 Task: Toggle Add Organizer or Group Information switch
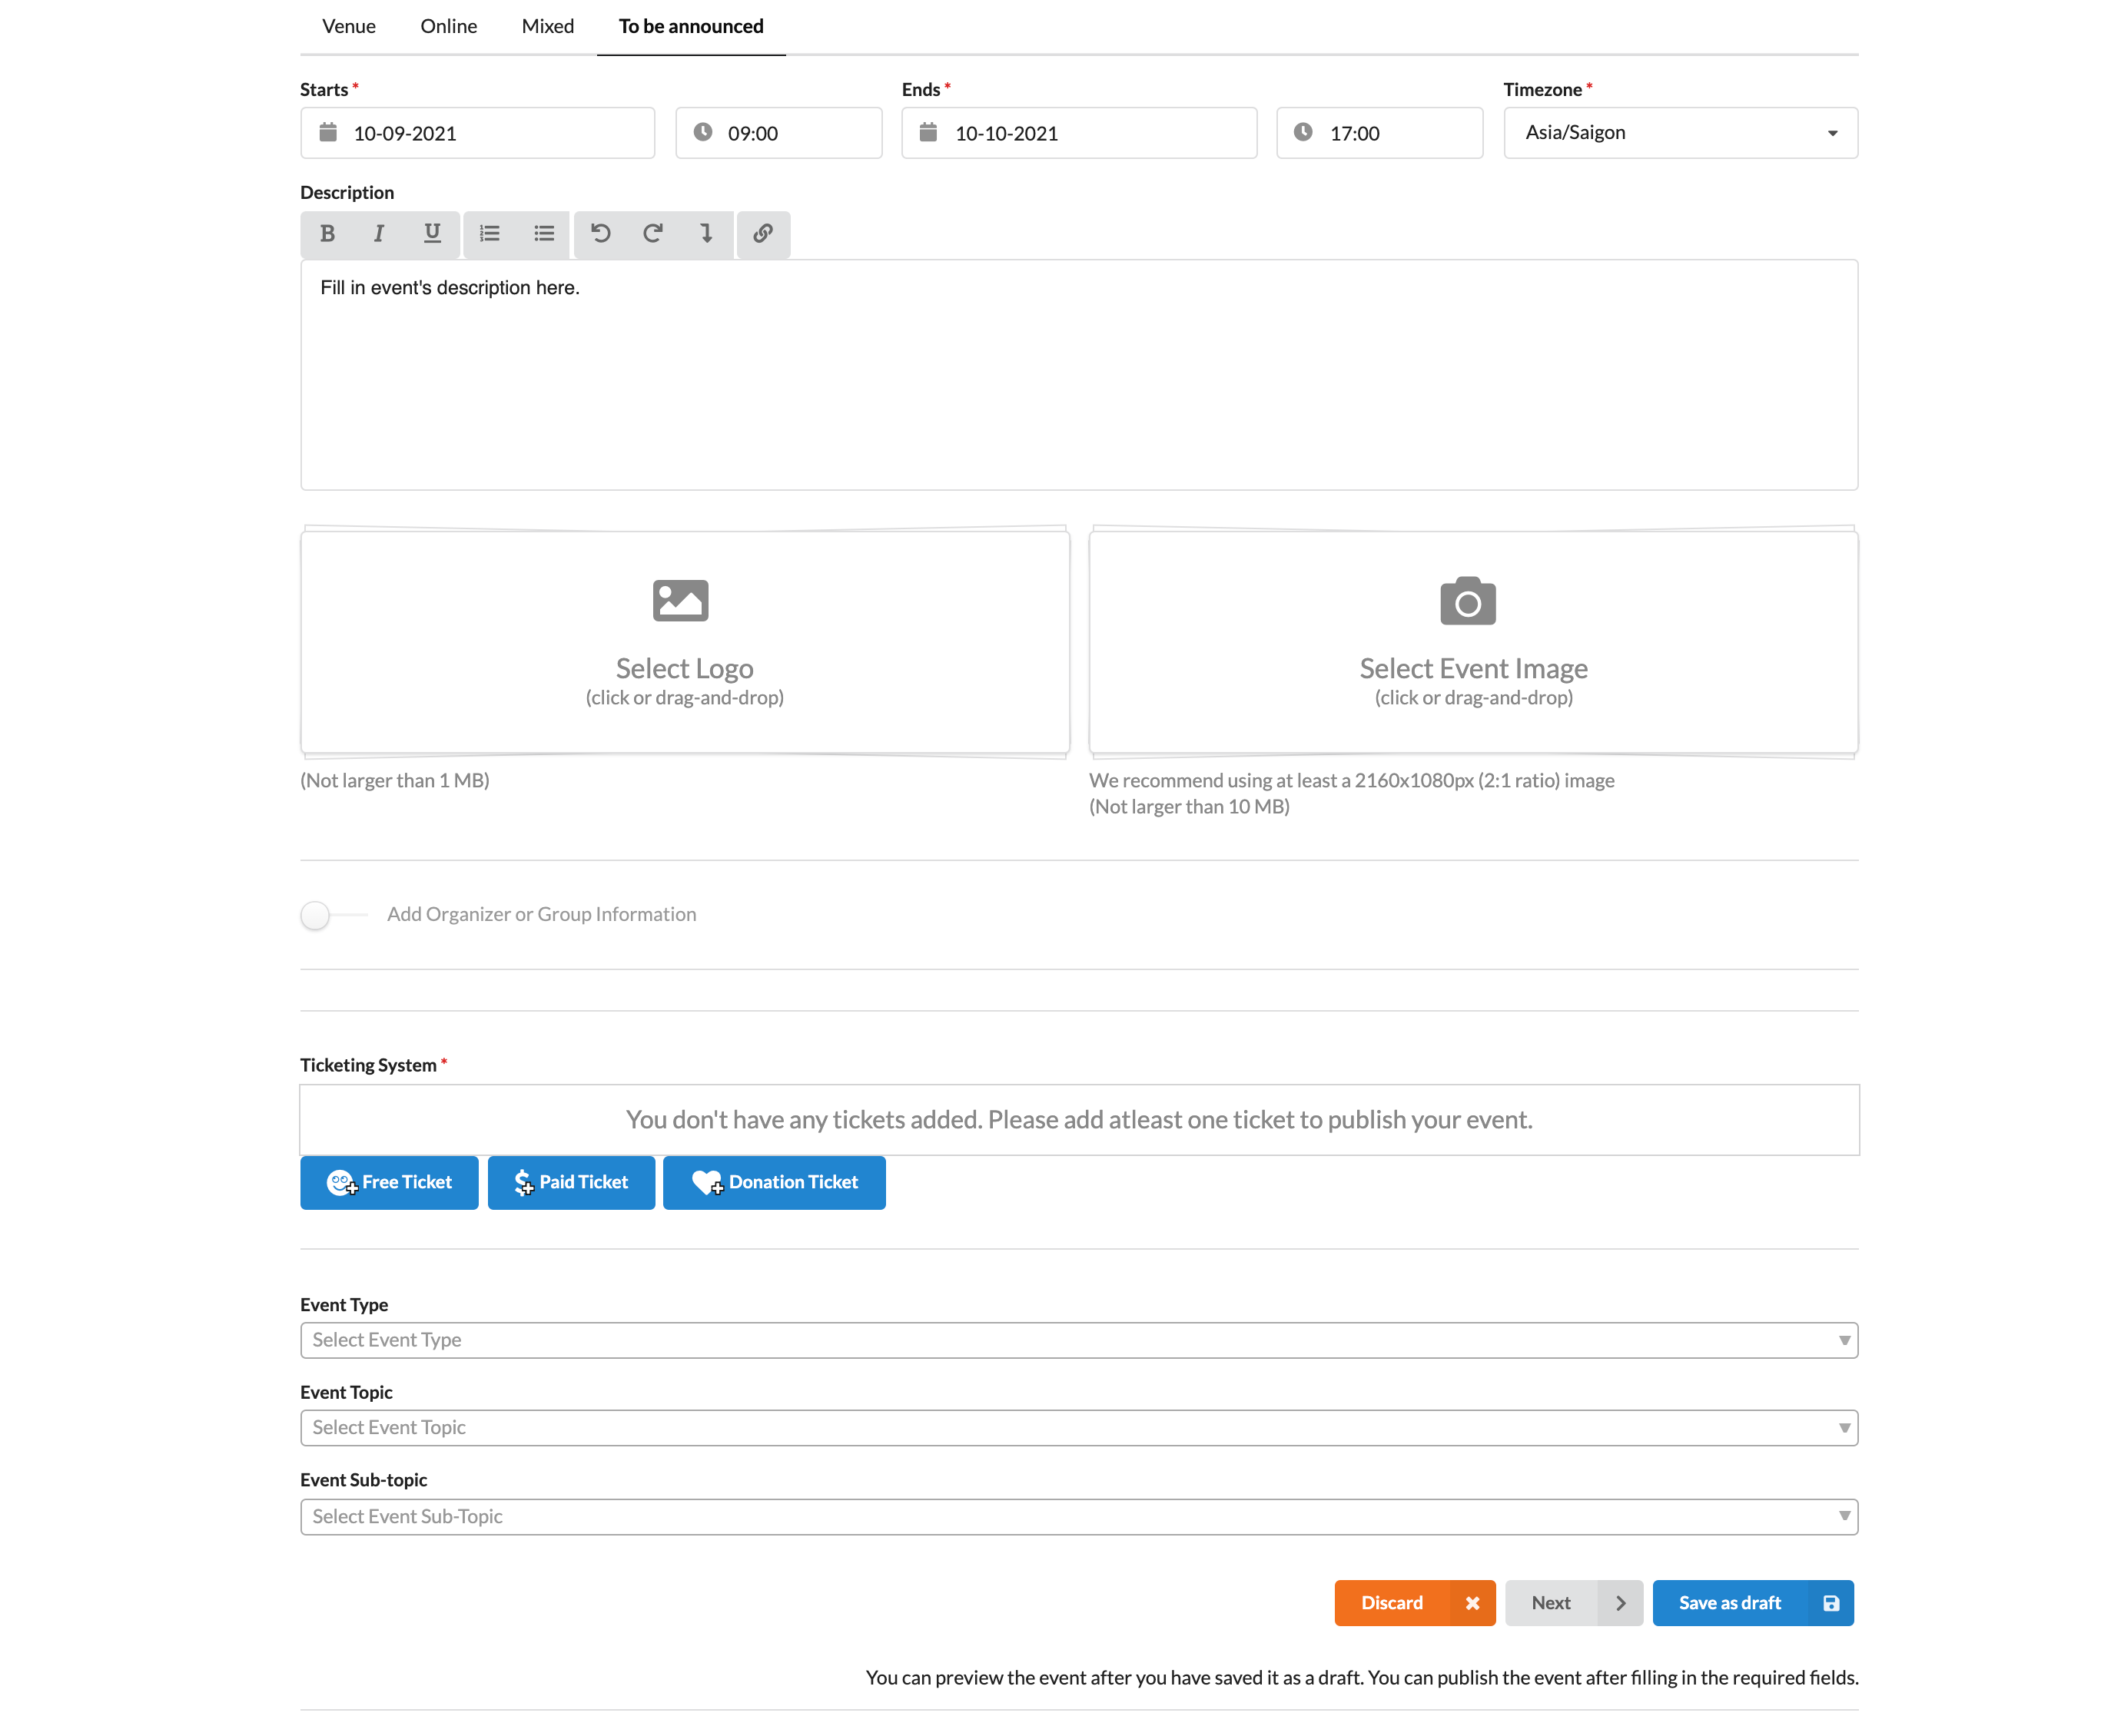pyautogui.click(x=334, y=915)
